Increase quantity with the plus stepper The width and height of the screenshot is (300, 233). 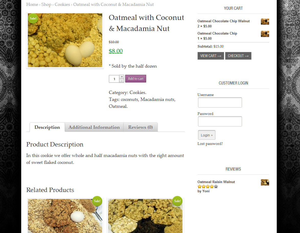click(122, 77)
